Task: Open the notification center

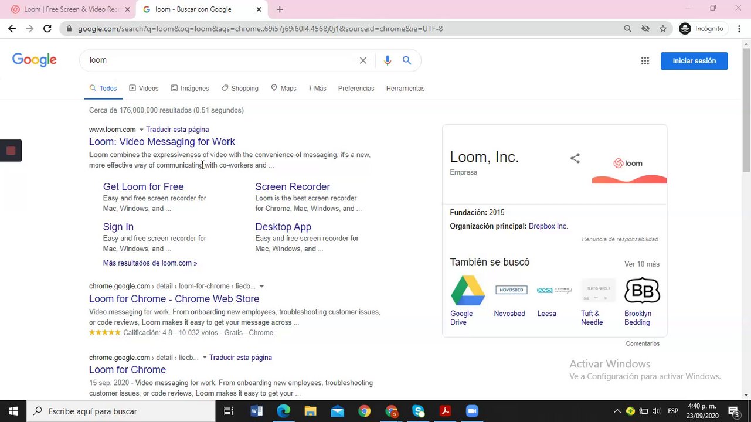Action: click(x=733, y=411)
